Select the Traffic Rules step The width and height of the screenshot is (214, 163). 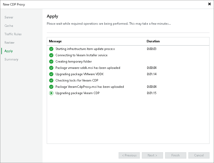(13, 34)
